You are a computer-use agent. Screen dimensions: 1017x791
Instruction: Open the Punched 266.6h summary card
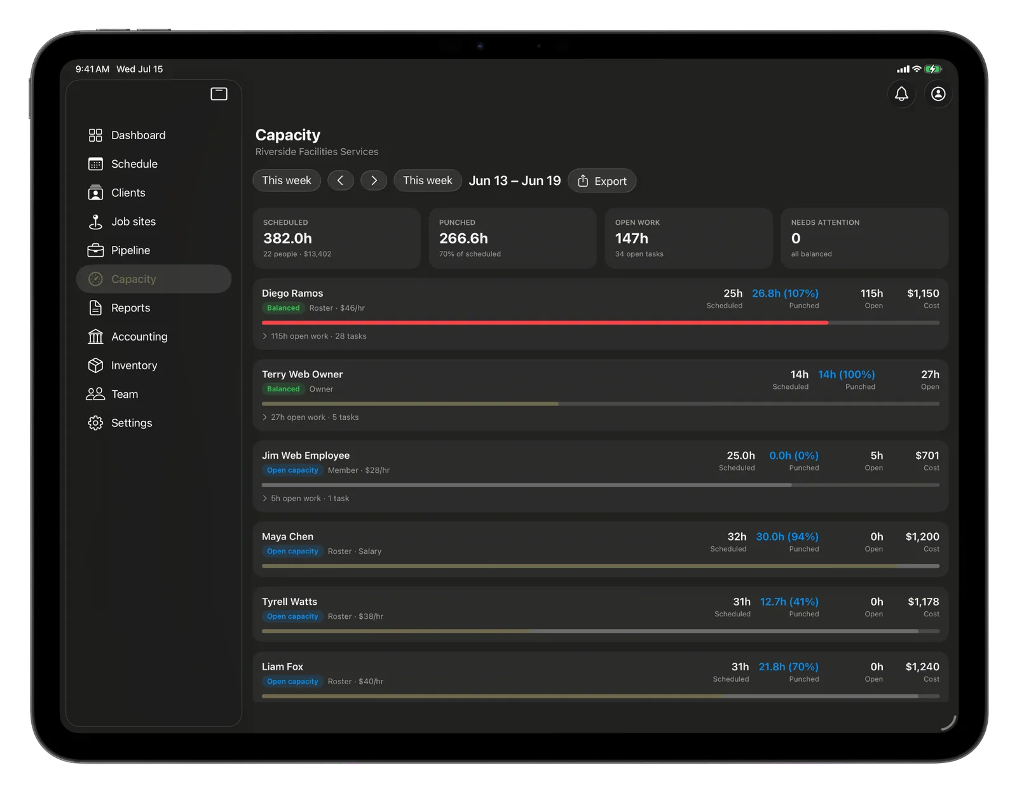coord(513,238)
